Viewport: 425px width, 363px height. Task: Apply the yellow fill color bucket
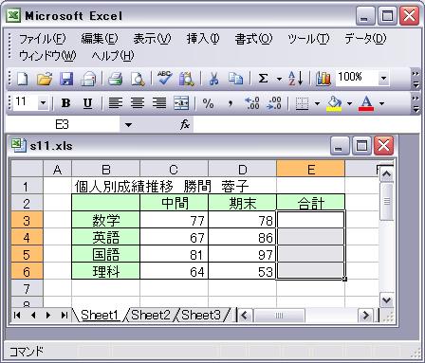tap(334, 103)
